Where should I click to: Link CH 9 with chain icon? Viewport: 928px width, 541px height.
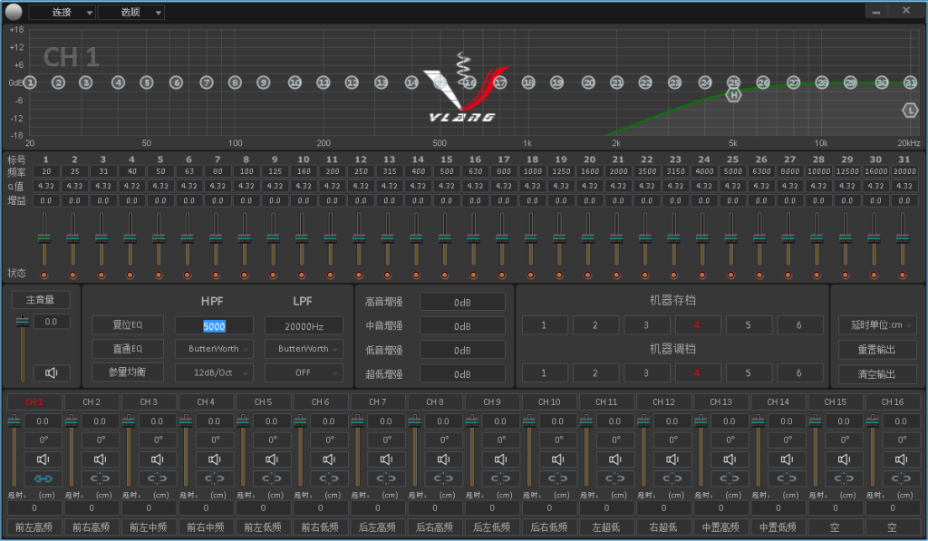tap(500, 478)
